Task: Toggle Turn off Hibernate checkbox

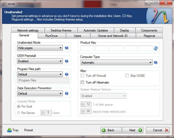Action: tap(82, 82)
